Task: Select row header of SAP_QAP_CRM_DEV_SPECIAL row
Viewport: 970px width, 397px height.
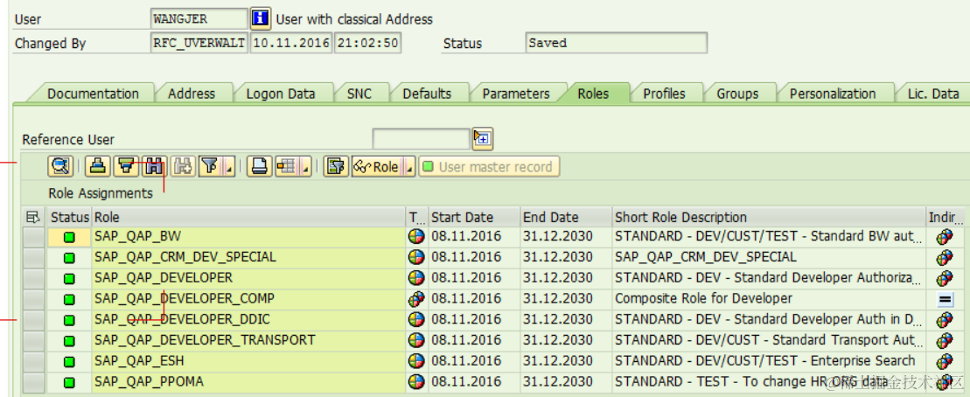Action: tap(34, 257)
